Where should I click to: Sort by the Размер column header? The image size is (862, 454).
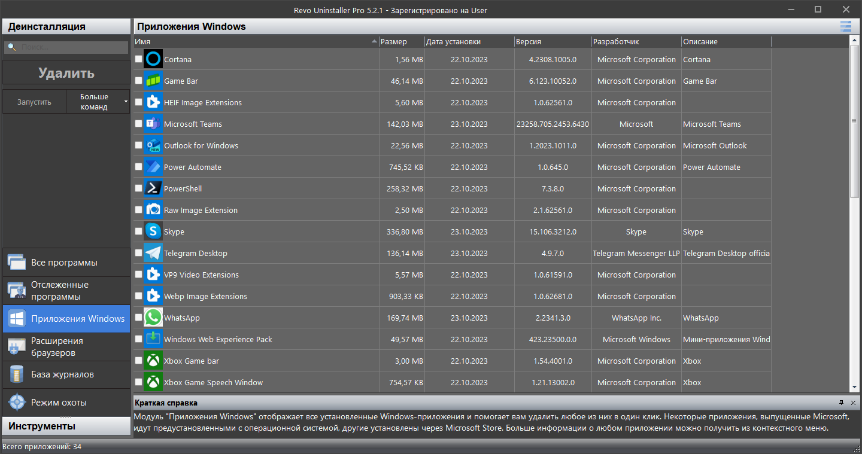point(402,41)
